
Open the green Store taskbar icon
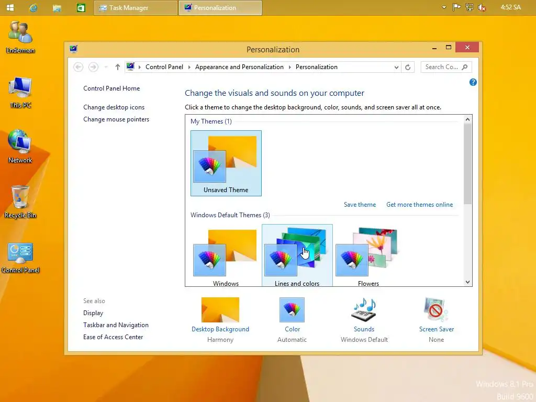(81, 7)
